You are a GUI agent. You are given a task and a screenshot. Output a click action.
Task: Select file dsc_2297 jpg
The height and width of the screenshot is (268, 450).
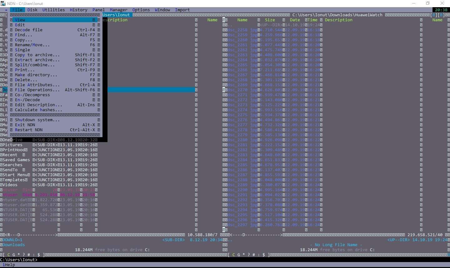coord(242,225)
